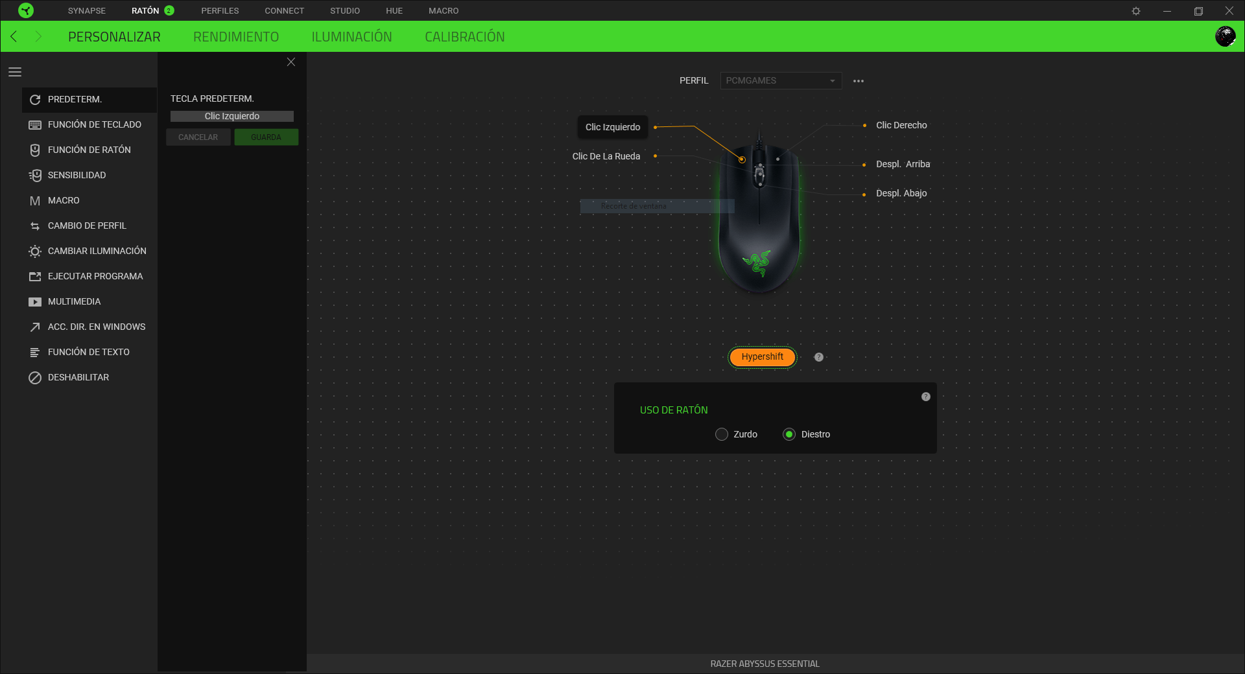This screenshot has width=1245, height=674.
Task: Close the key assignment panel
Action: pyautogui.click(x=291, y=62)
